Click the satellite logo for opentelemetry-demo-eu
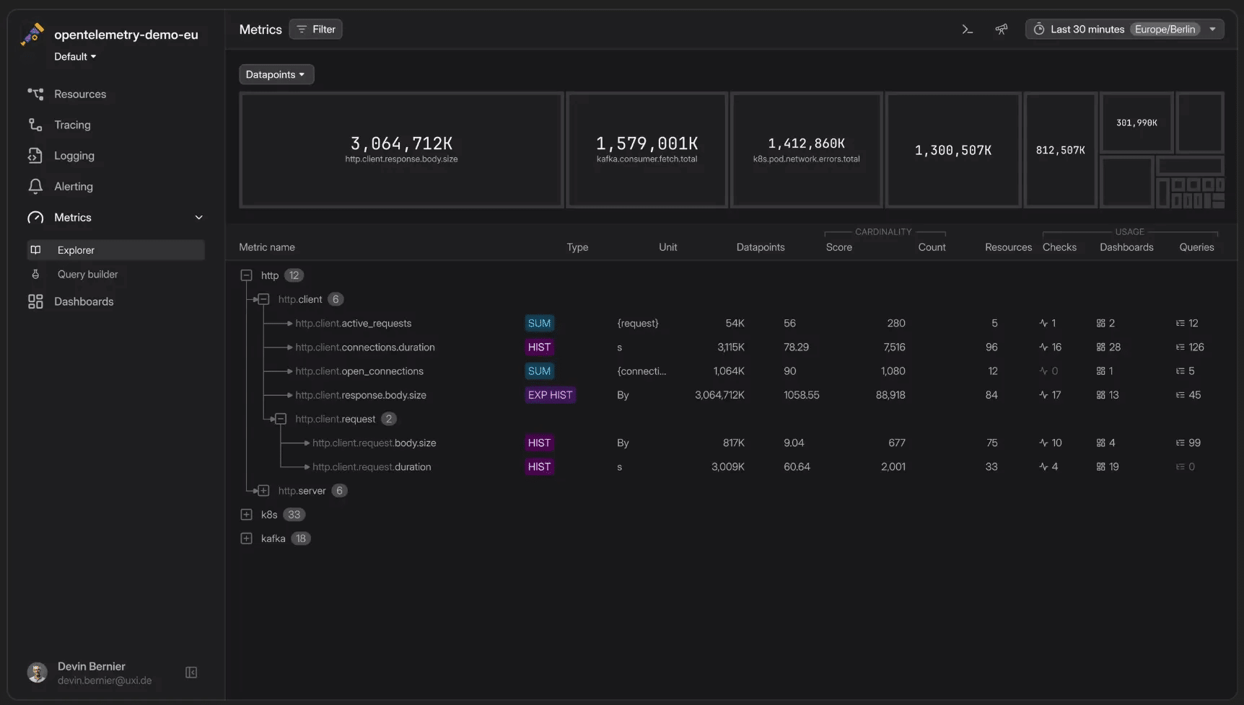The width and height of the screenshot is (1244, 705). (x=32, y=34)
